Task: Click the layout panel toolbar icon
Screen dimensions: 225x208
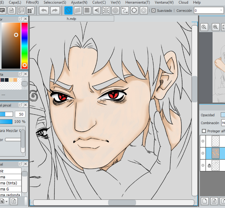Action: pos(21,10)
